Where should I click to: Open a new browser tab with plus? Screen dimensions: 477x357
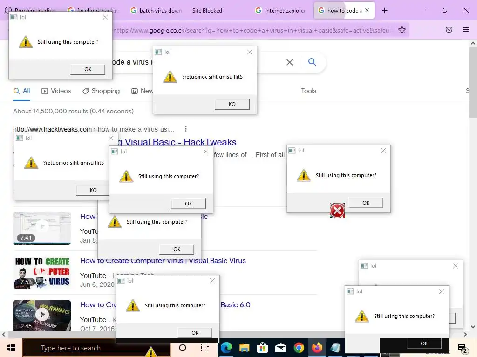(x=384, y=11)
